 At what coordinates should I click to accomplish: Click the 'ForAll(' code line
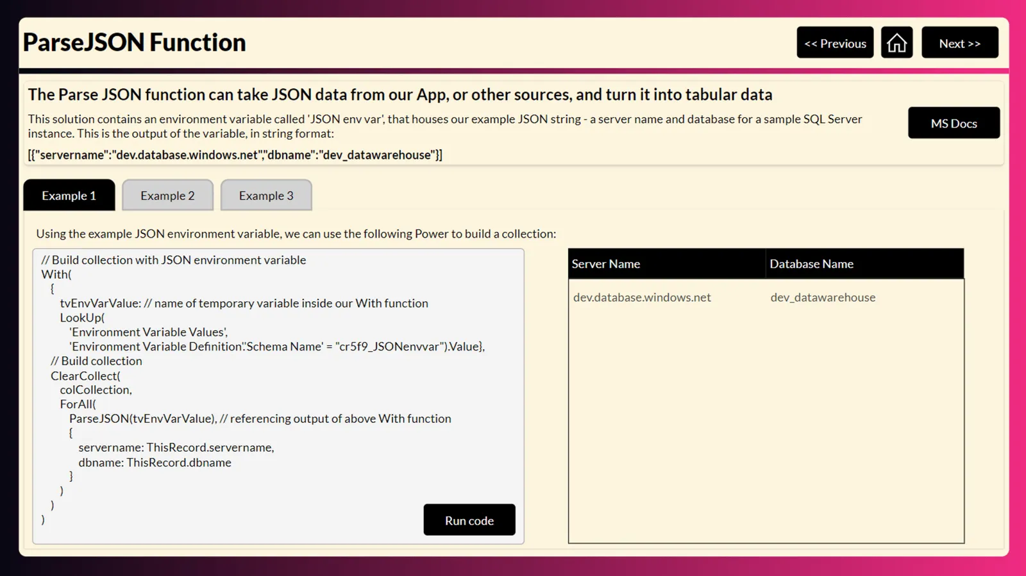78,404
